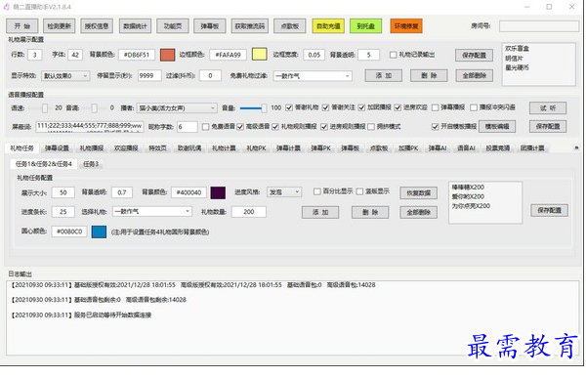Click the tab strip scroll arrow at right
Screen dimensions: 586x377
(576, 148)
